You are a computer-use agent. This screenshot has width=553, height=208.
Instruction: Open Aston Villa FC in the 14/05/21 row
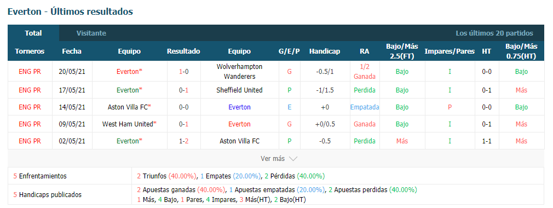128,107
